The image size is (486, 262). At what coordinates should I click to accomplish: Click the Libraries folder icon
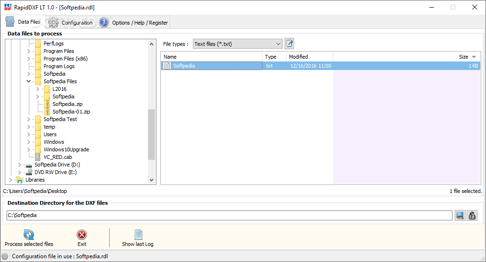click(x=20, y=180)
